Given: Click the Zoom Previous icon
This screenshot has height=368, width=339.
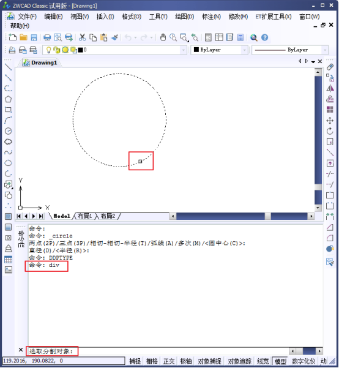Looking at the screenshot, I should (195, 37).
